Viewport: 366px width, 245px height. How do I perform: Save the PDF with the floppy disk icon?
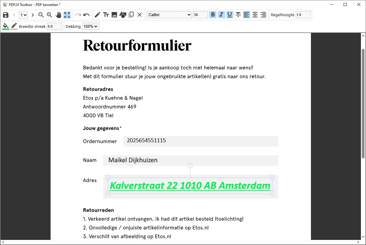click(x=5, y=15)
